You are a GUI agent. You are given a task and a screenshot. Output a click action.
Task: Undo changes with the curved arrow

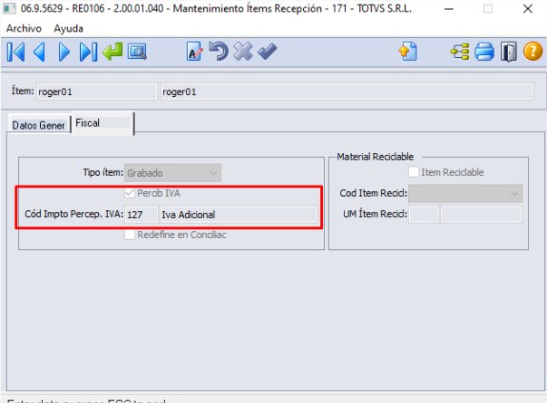(x=219, y=52)
